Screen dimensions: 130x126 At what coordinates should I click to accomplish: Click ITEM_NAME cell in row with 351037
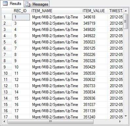point(55,105)
